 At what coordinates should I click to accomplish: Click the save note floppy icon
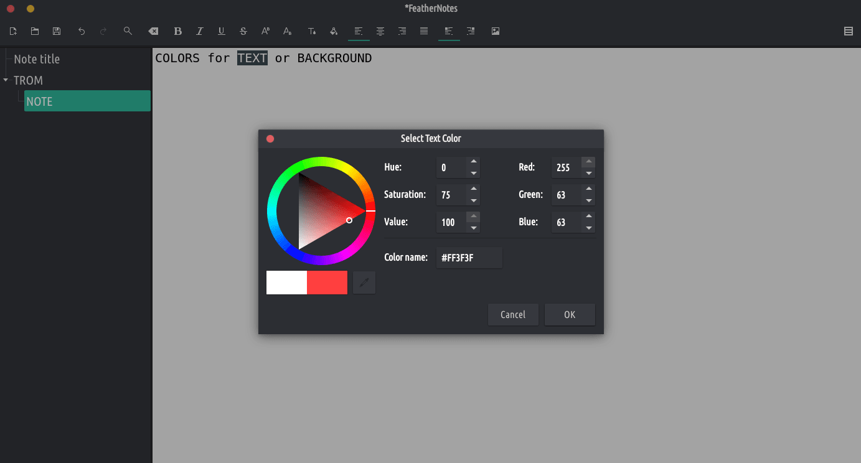pos(57,31)
